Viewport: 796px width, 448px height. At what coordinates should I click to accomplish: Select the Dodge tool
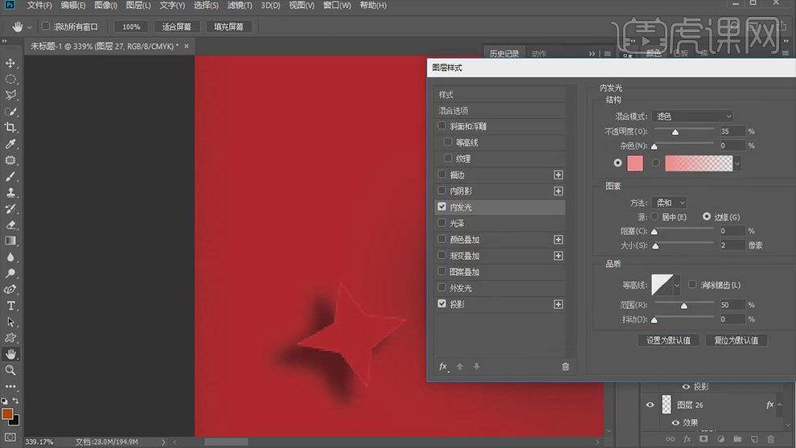tap(10, 273)
